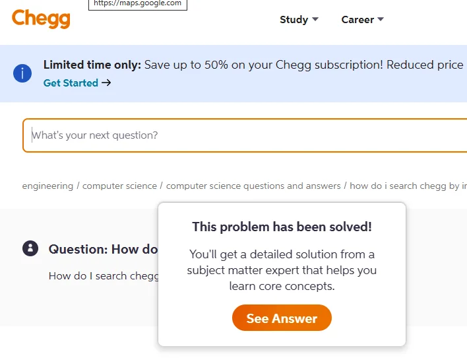467x358 pixels.
Task: Click the See Answer button
Action: point(282,318)
